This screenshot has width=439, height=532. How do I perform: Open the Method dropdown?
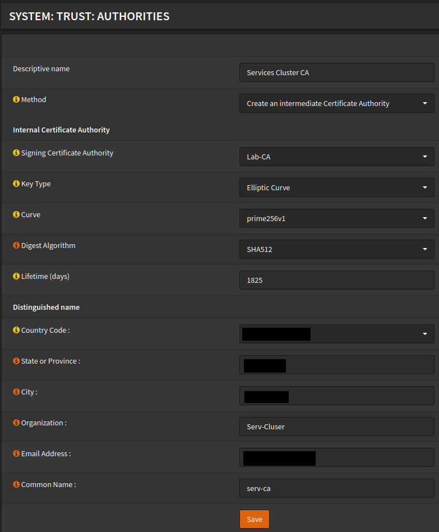336,103
